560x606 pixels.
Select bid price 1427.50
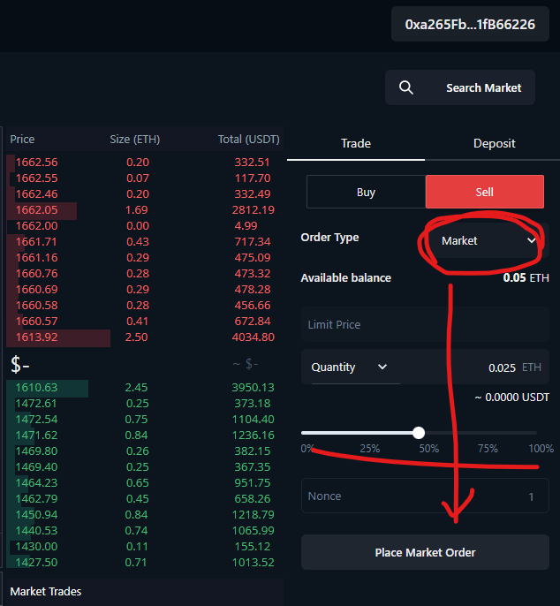click(36, 563)
